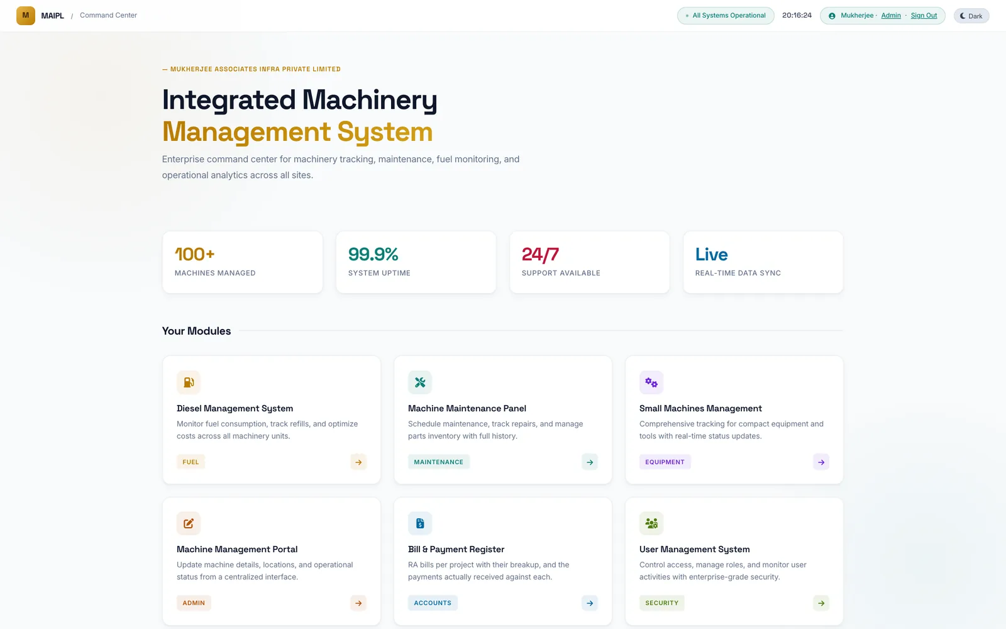This screenshot has width=1006, height=629.
Task: Click the FUEL tag
Action: [191, 462]
